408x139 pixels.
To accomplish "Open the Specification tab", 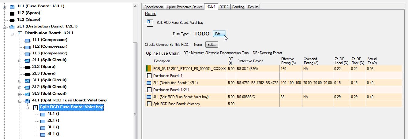I will click(x=154, y=7).
